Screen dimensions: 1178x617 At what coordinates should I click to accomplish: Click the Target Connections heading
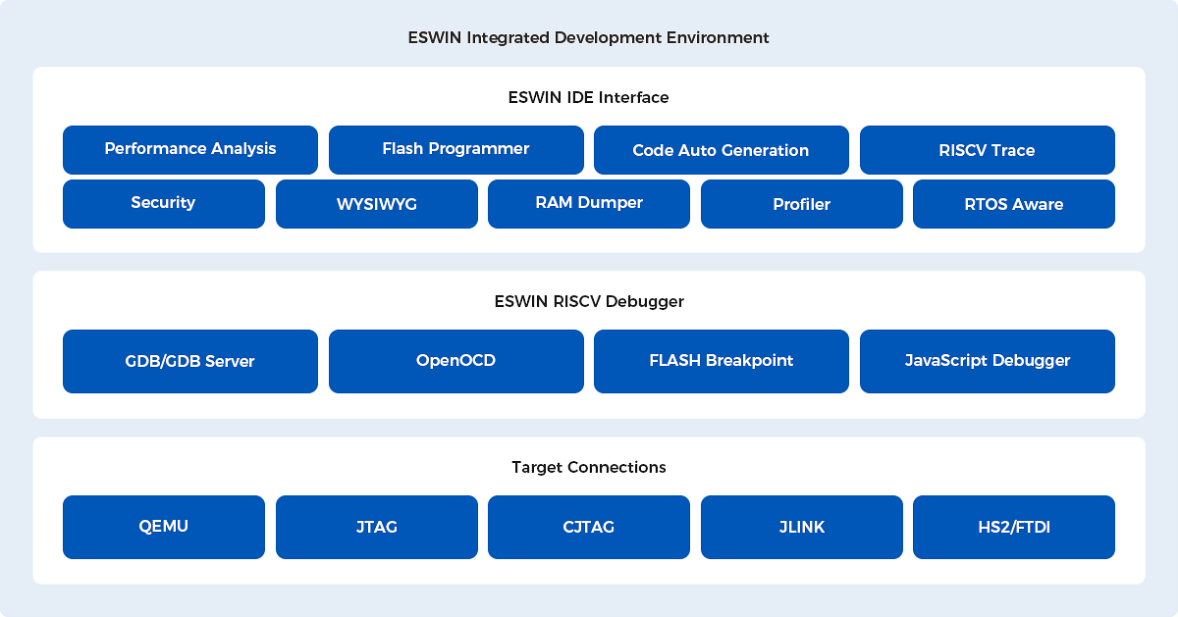pyautogui.click(x=589, y=467)
